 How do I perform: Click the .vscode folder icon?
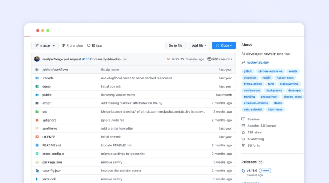coord(37,78)
